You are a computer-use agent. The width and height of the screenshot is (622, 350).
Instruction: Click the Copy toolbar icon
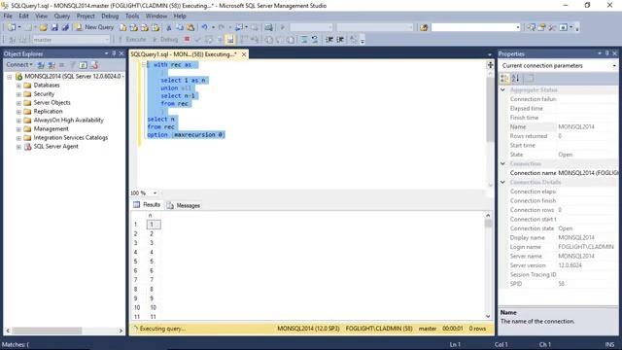pos(180,27)
